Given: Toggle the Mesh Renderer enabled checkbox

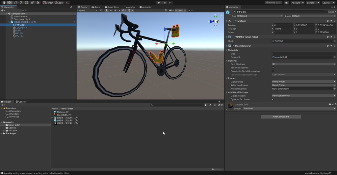Looking at the screenshot, I should pos(233,46).
